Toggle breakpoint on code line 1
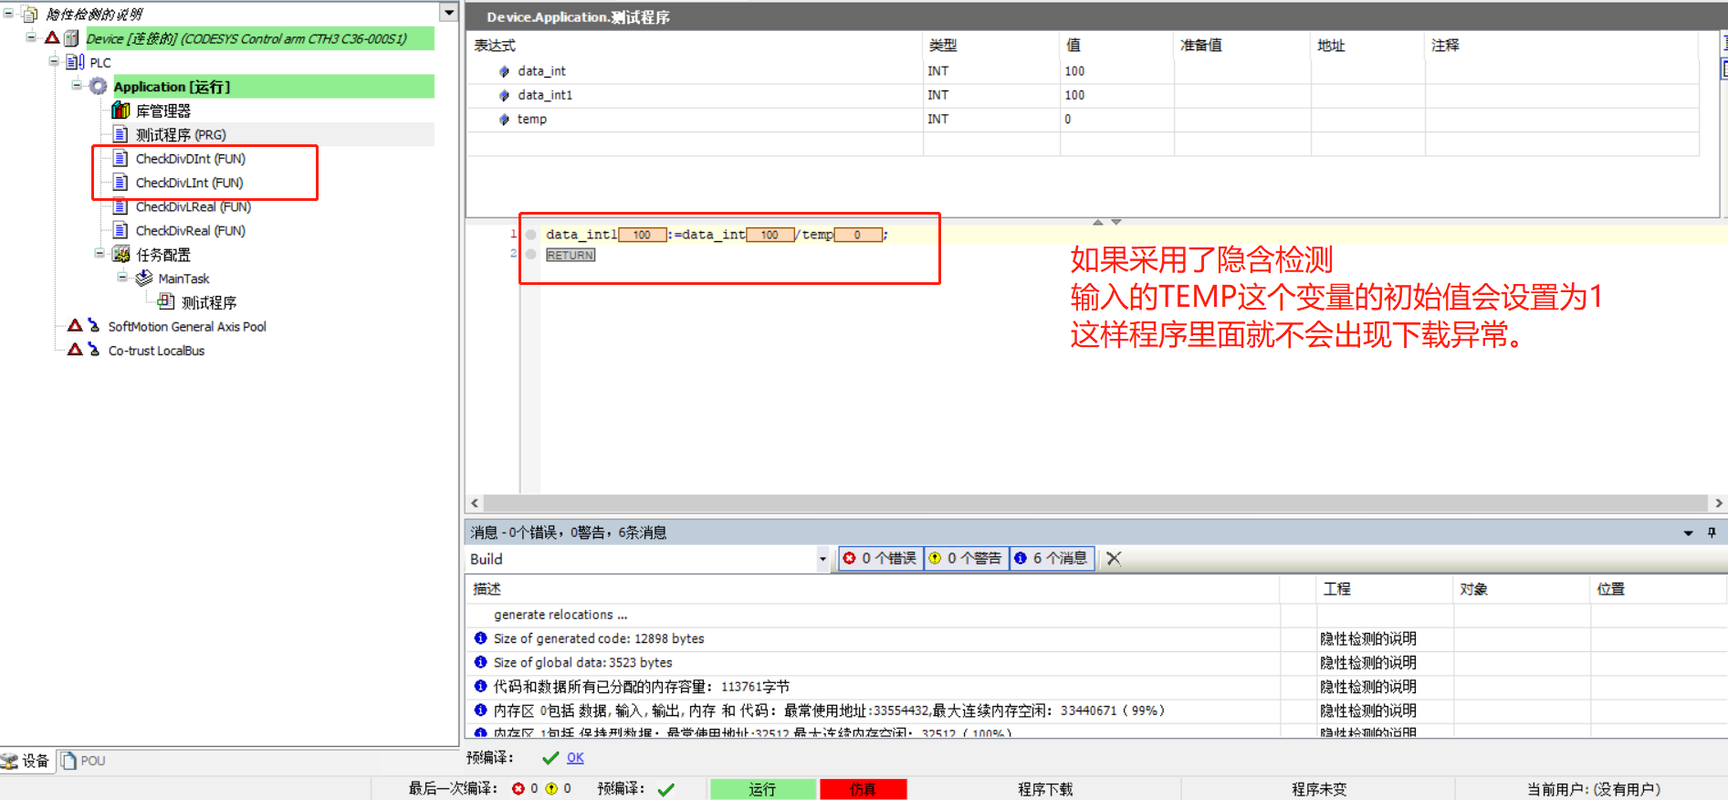 point(530,235)
